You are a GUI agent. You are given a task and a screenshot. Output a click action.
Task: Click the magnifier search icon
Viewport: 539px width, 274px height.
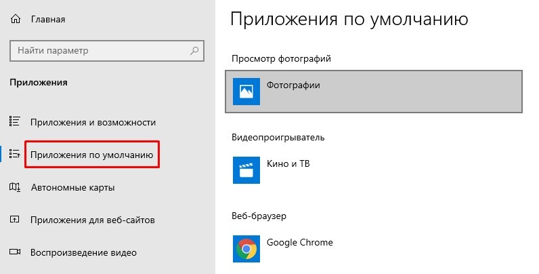point(194,51)
